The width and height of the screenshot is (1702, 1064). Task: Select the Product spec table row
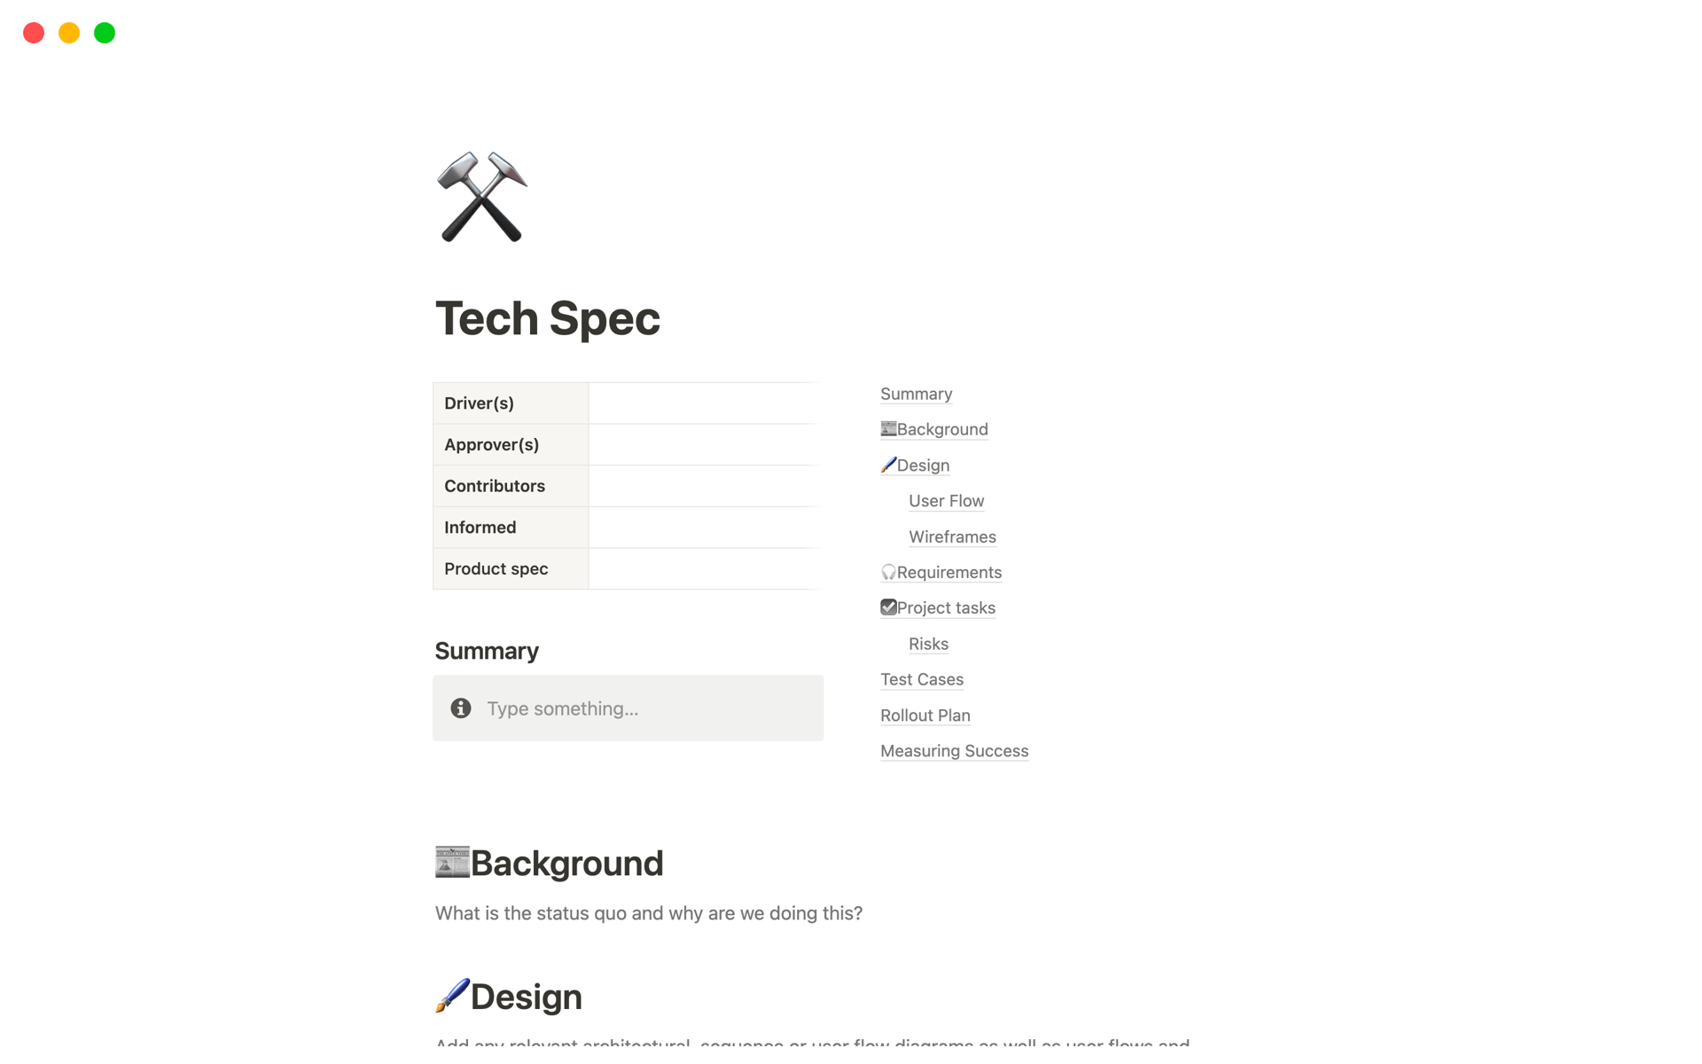point(628,567)
